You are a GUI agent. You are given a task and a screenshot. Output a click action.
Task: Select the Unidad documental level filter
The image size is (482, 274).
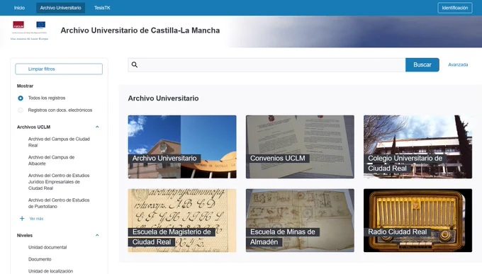[47, 247]
